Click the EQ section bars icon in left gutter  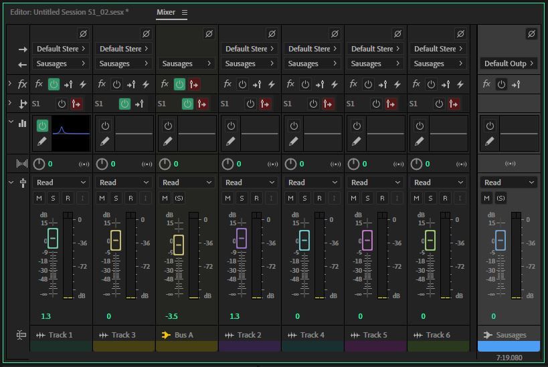(x=22, y=123)
